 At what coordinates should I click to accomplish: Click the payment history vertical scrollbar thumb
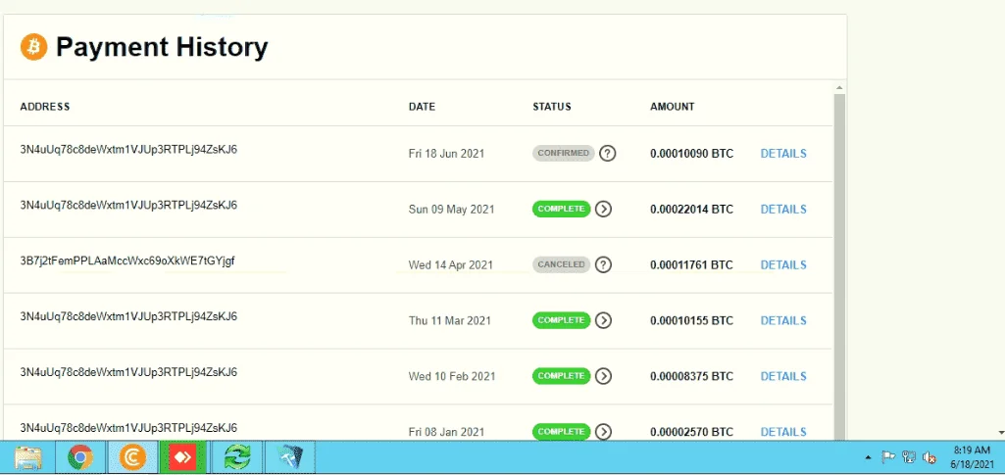(x=839, y=265)
